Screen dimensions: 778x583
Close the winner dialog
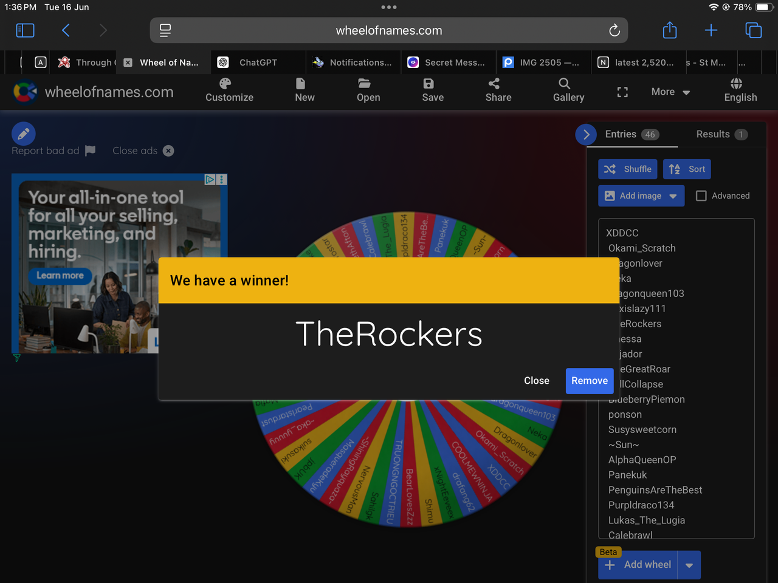coord(537,381)
